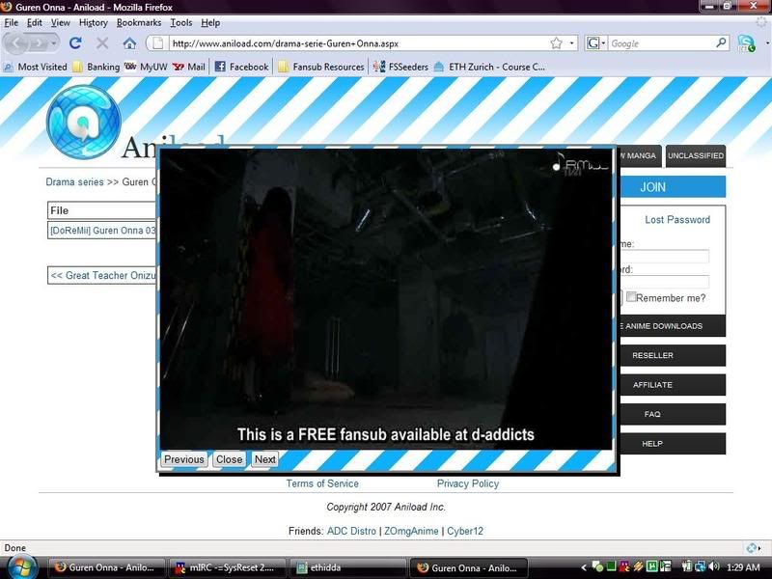Click the JOIN button
This screenshot has width=772, height=579.
pos(672,187)
